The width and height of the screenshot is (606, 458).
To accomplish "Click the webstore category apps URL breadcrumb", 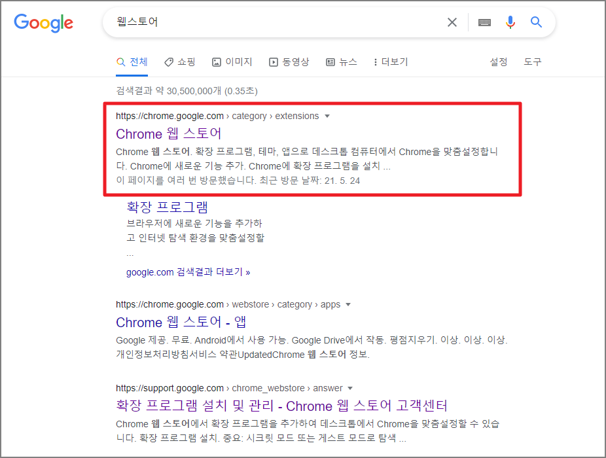I will tap(228, 304).
